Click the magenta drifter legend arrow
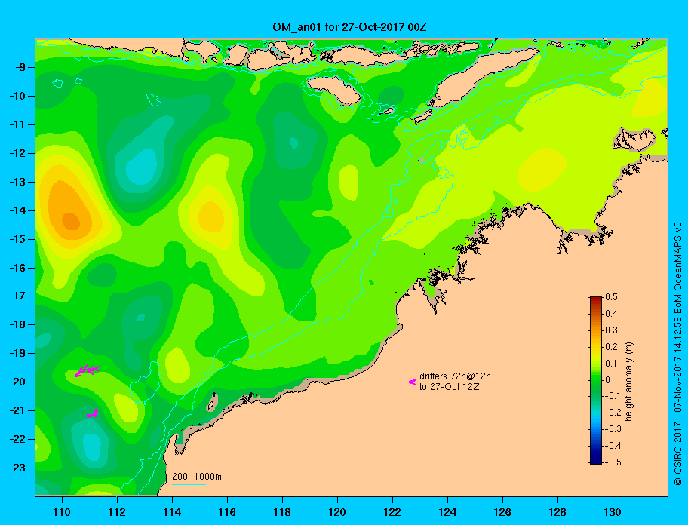 (x=413, y=382)
